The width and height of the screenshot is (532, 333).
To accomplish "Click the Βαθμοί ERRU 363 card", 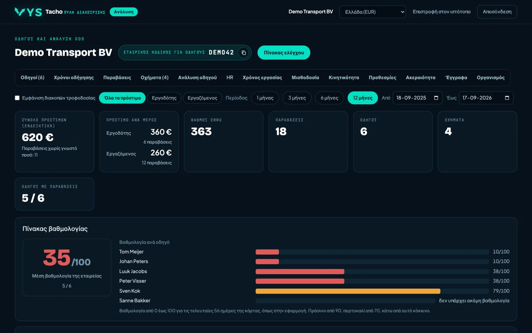I will pyautogui.click(x=223, y=142).
